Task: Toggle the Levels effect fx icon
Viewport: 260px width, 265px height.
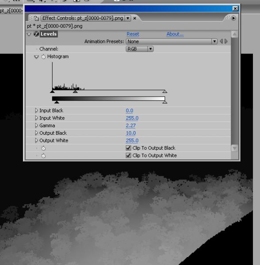Action: click(36, 34)
